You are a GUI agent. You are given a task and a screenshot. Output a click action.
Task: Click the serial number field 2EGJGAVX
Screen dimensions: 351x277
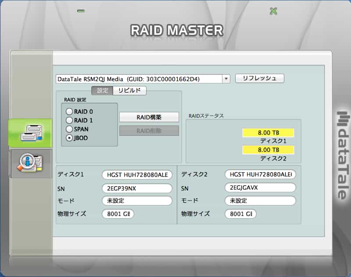click(x=260, y=187)
